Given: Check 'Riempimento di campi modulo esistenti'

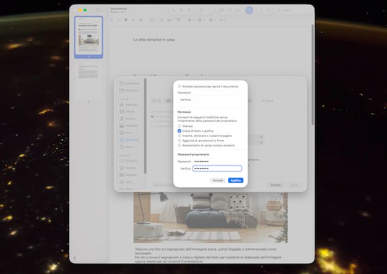Looking at the screenshot, I should pos(180,145).
